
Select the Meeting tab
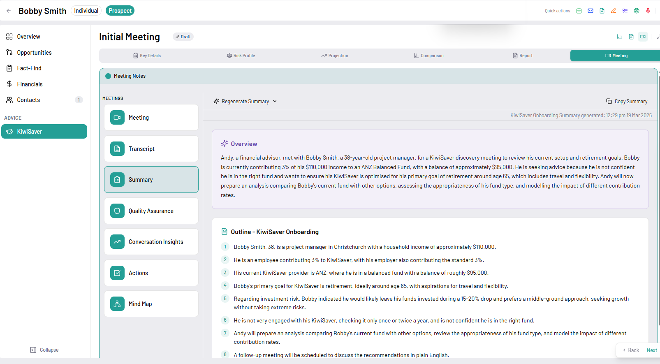[616, 56]
